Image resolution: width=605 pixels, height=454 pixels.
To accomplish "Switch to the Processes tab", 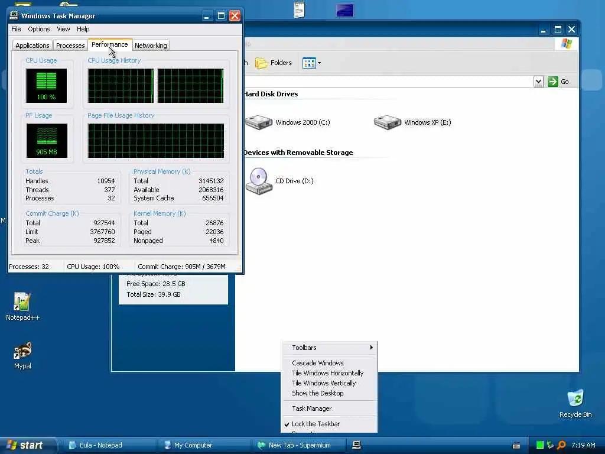I will (x=70, y=46).
